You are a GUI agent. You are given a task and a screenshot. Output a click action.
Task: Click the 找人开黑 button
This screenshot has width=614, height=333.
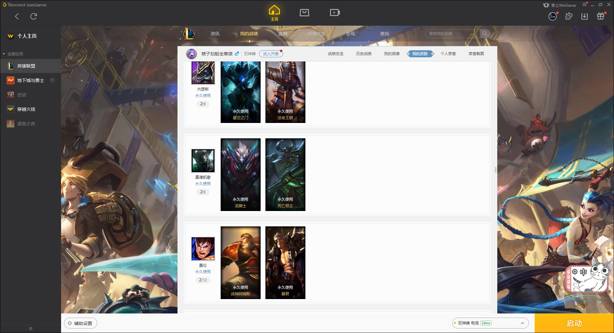click(271, 54)
